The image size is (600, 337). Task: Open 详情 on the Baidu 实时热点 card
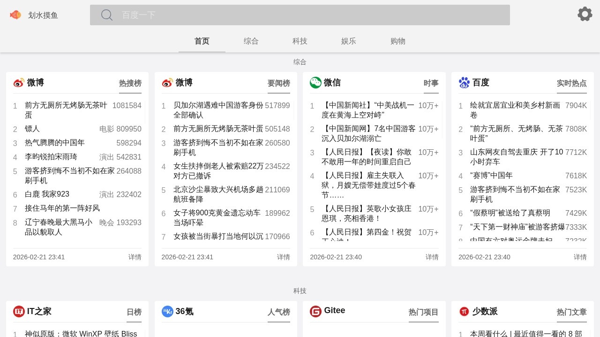coord(580,257)
